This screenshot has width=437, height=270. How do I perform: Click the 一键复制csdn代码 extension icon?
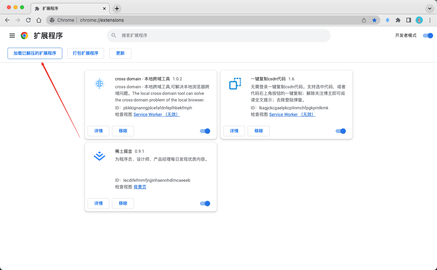point(235,84)
